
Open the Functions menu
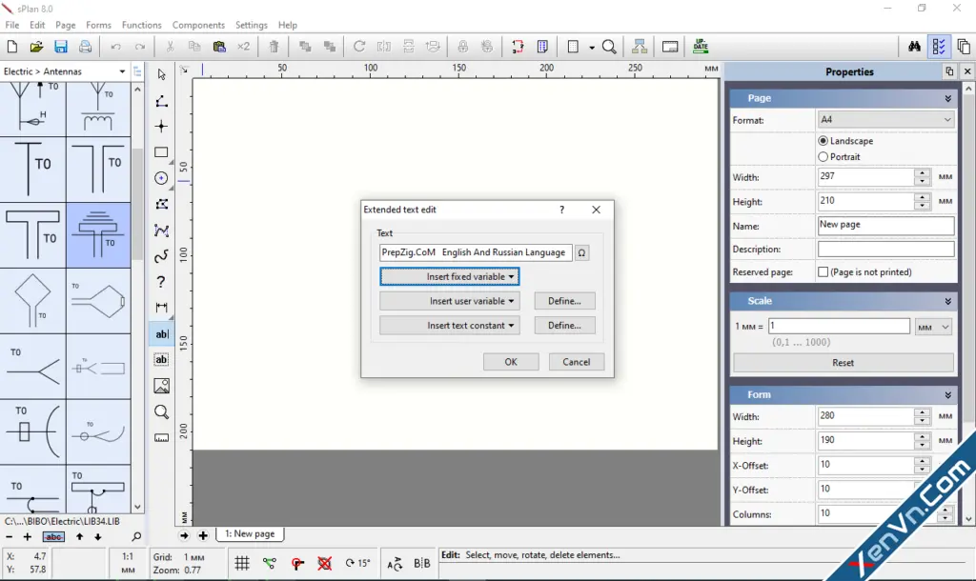[141, 25]
